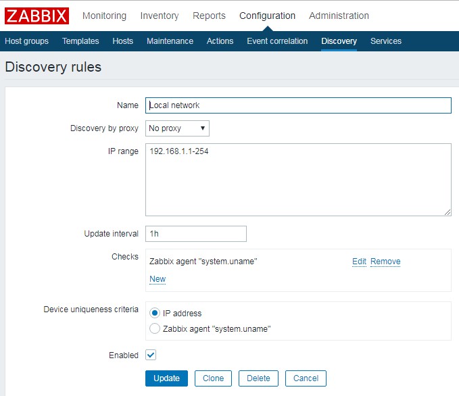This screenshot has height=396, width=459.
Task: Open the Event correlation tab
Action: (x=277, y=41)
